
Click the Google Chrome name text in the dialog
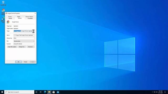tap(15, 22)
